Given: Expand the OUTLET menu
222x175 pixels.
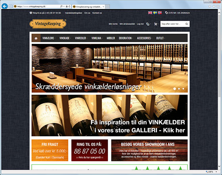Looking at the screenshot, I should pos(161,38).
